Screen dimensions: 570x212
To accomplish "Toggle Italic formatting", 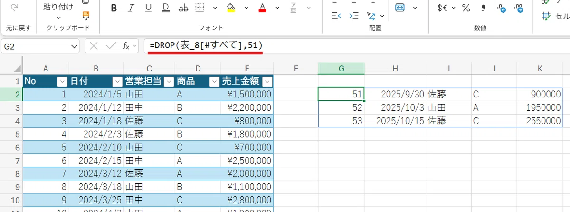I will point(131,8).
